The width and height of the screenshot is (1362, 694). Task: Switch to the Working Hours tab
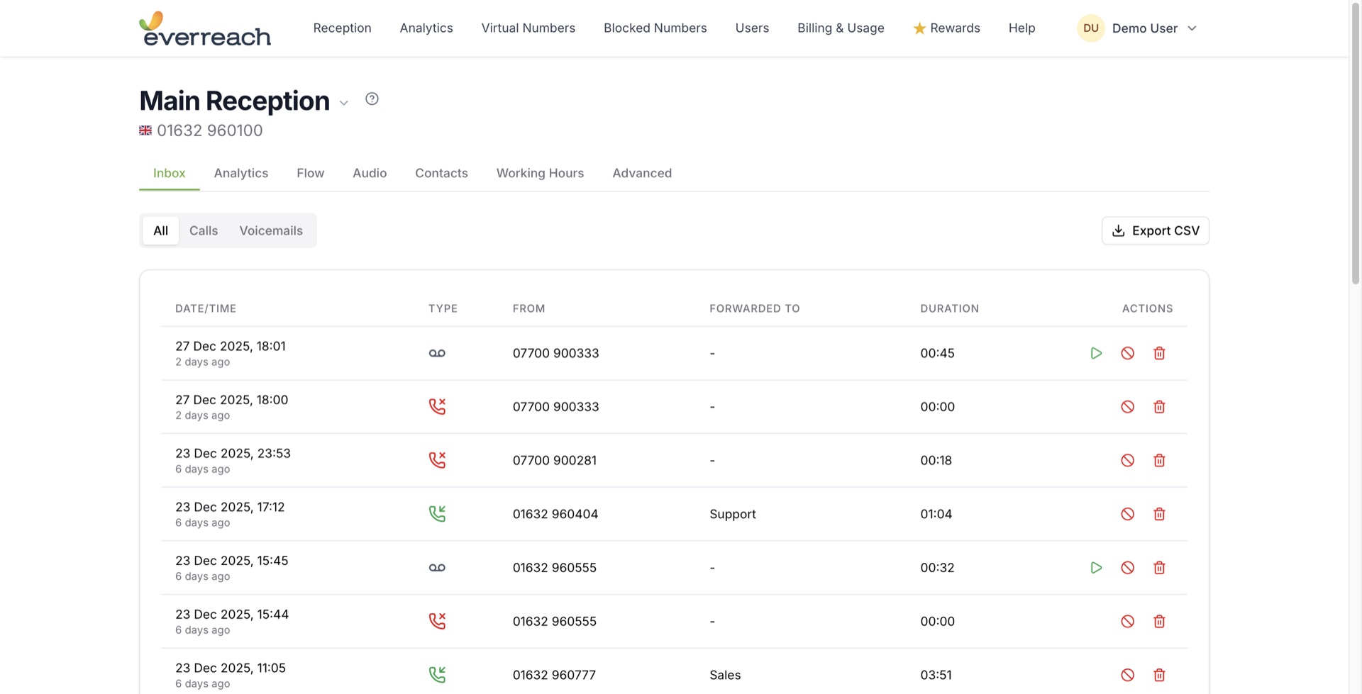point(540,173)
